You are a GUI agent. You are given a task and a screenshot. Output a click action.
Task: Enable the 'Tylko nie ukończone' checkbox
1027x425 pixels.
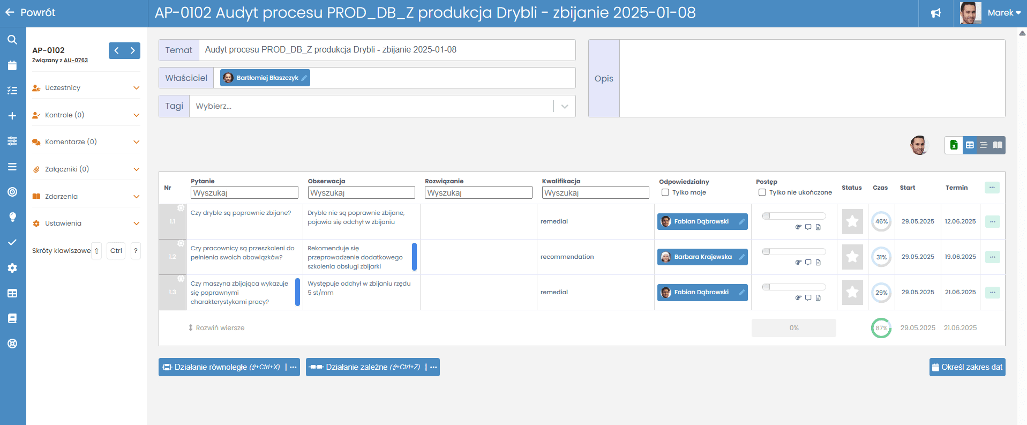point(762,192)
